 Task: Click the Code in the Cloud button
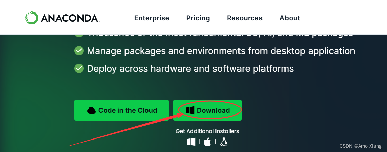pos(121,110)
